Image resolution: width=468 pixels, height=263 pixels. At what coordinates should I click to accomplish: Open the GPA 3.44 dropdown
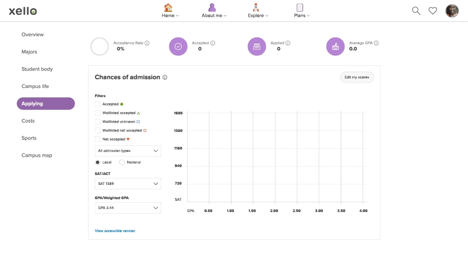[x=128, y=208]
